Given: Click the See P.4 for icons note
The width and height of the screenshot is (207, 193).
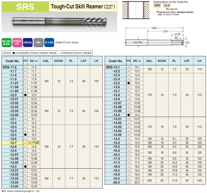Looking at the screenshot, I should click(67, 42).
